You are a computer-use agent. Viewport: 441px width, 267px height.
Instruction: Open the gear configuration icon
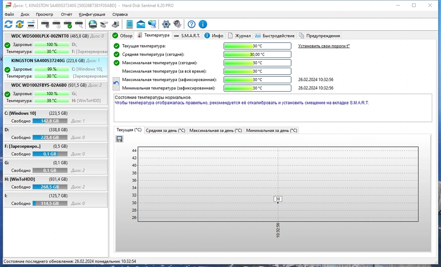coord(166,24)
